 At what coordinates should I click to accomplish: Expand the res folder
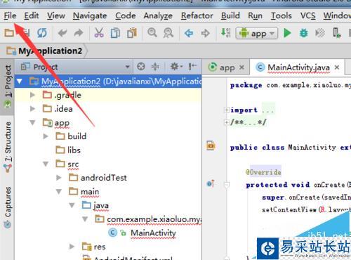click(72, 247)
